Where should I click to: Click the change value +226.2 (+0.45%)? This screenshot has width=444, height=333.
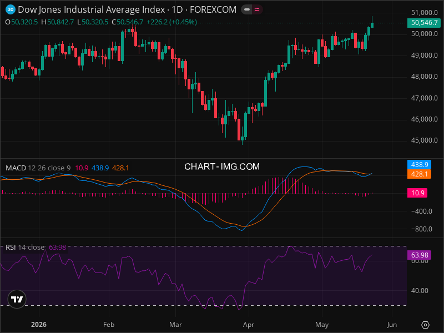pos(171,22)
